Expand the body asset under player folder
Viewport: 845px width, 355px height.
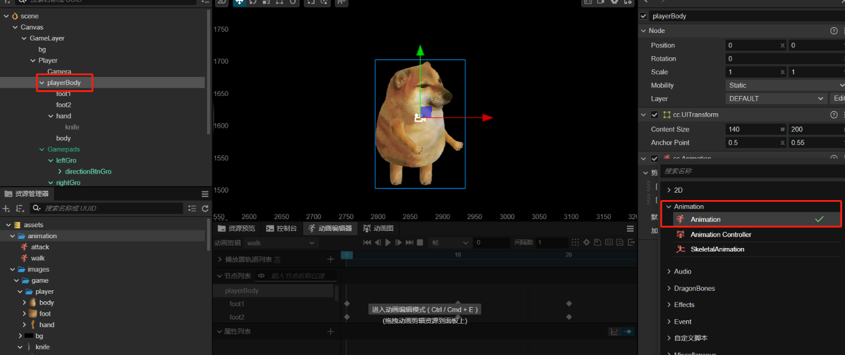point(24,302)
